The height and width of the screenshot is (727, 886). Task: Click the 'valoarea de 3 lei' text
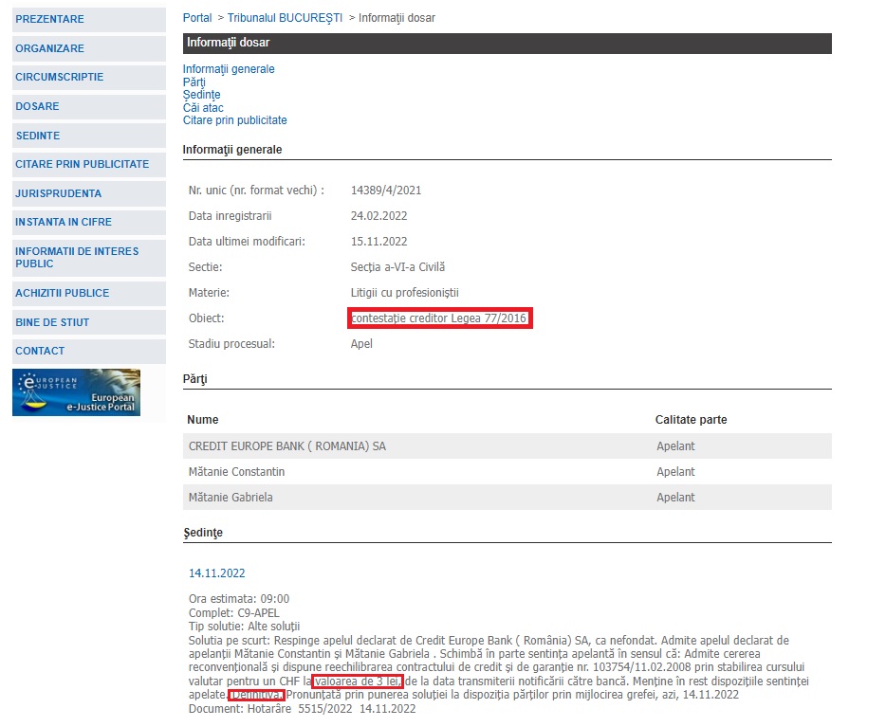click(357, 682)
